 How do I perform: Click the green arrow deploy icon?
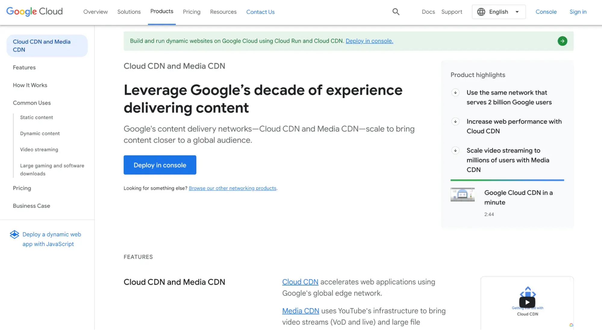563,41
